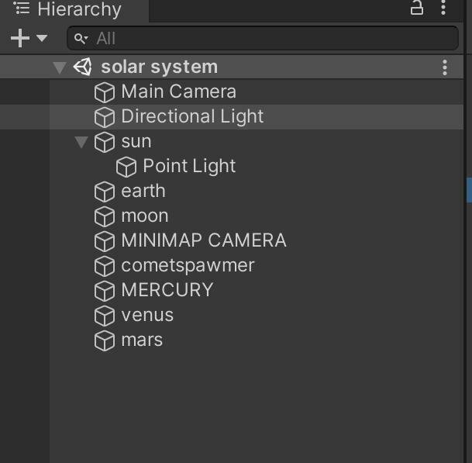Click the Hierarchy panel lock icon

tap(417, 7)
